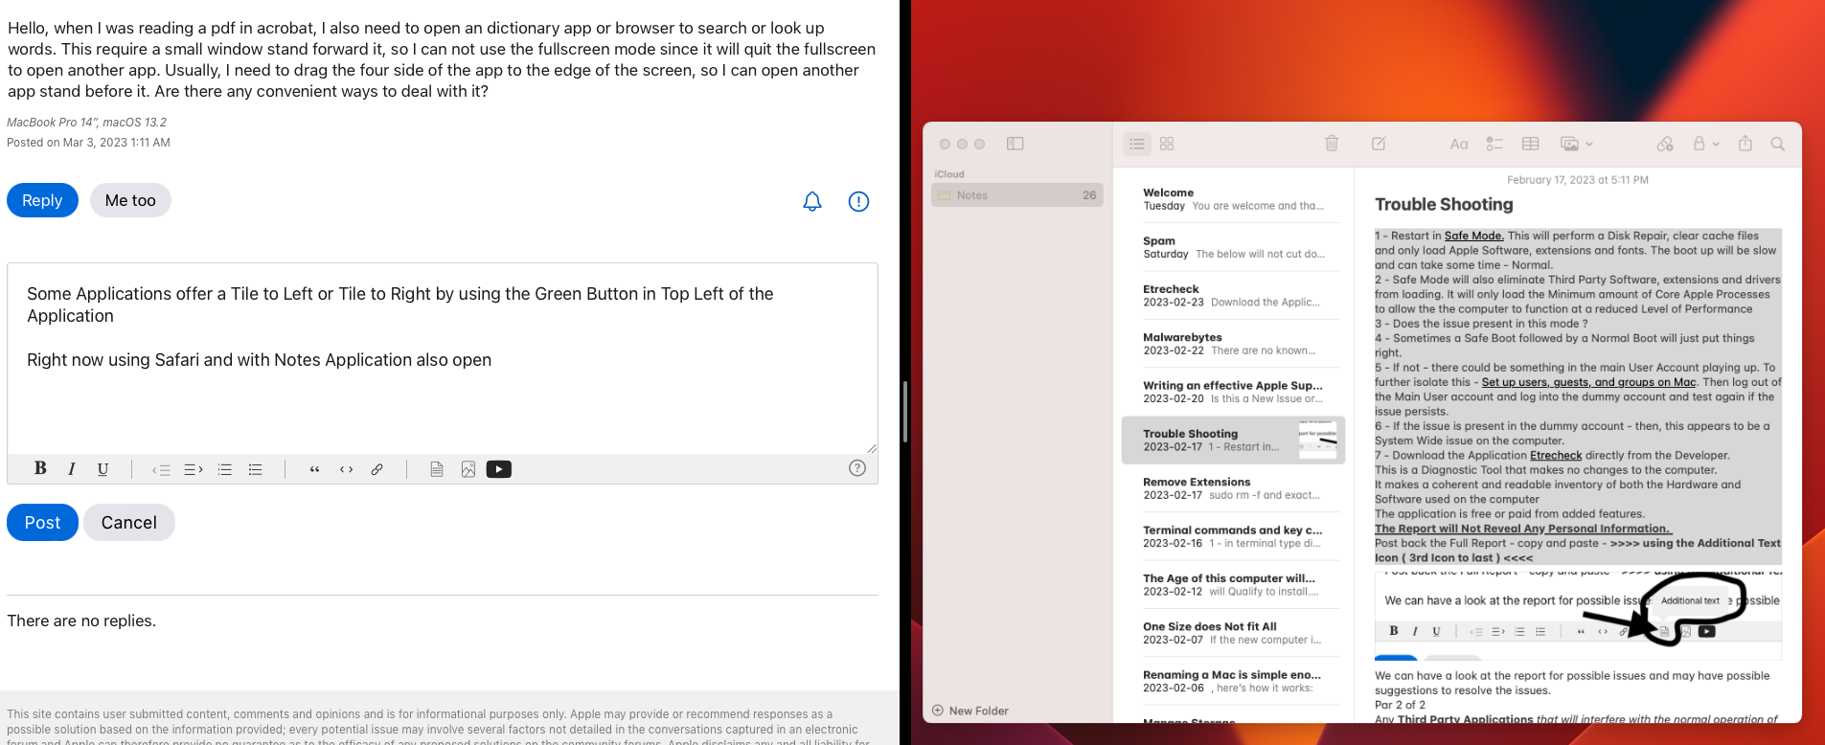
Task: Click the Trouble Shooting note title heading
Action: 1444,205
